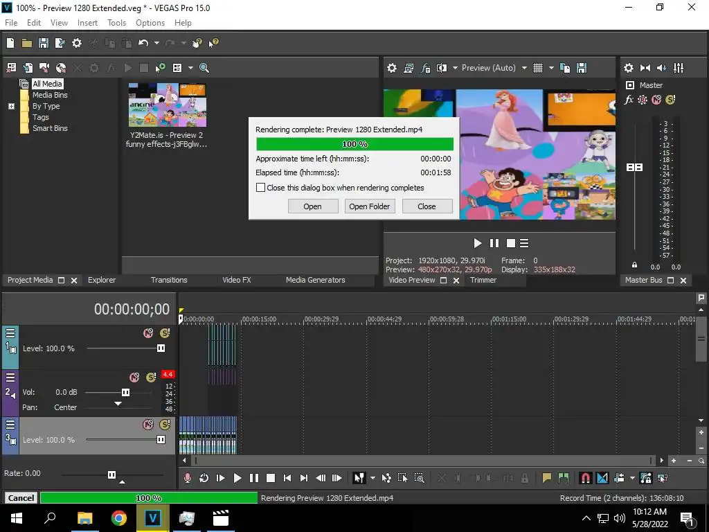Open the split screen view dropdown arrow
The image size is (709, 532).
455,68
